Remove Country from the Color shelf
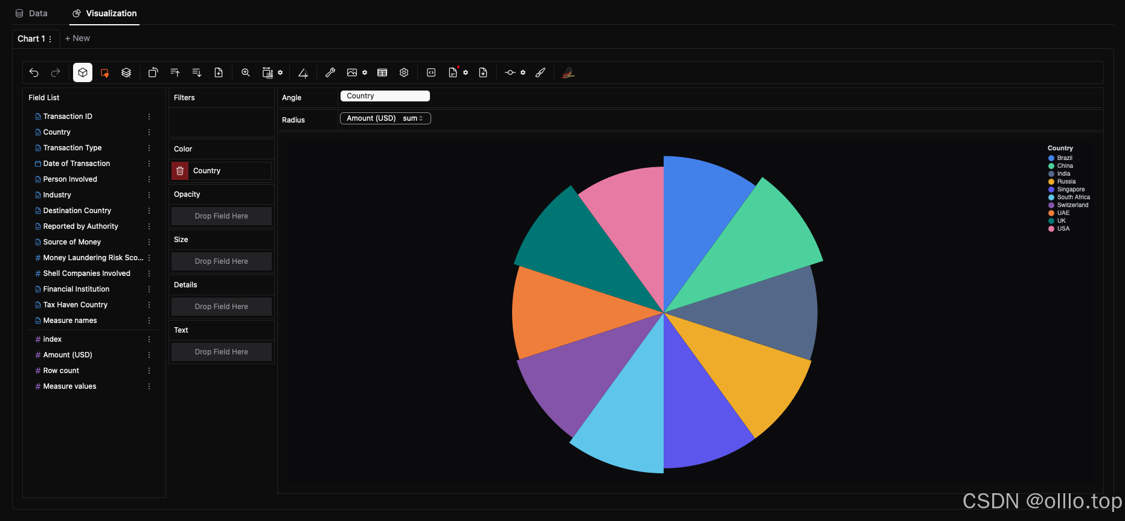Viewport: 1125px width, 521px height. click(x=180, y=171)
